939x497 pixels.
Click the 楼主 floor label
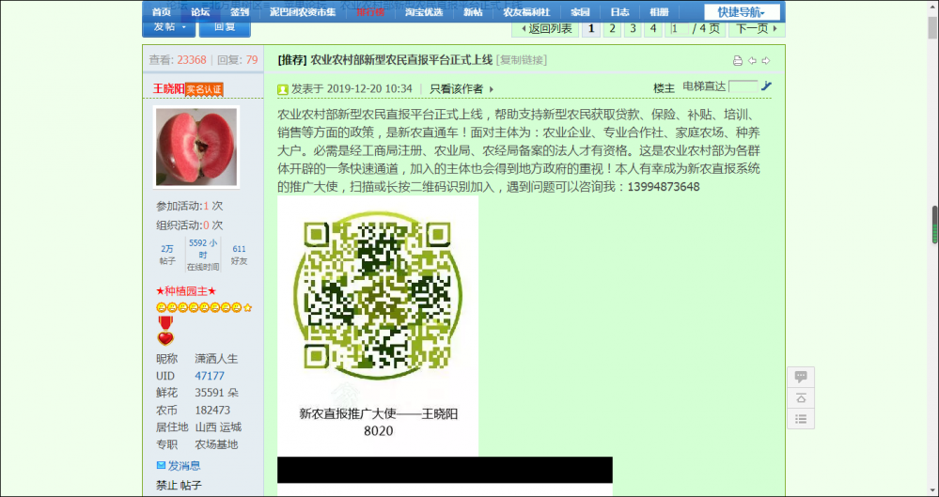click(x=665, y=88)
